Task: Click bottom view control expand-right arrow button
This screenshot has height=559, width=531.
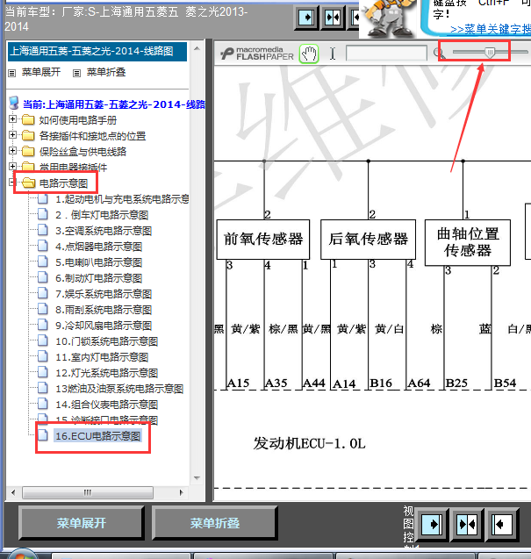Action: tap(433, 525)
